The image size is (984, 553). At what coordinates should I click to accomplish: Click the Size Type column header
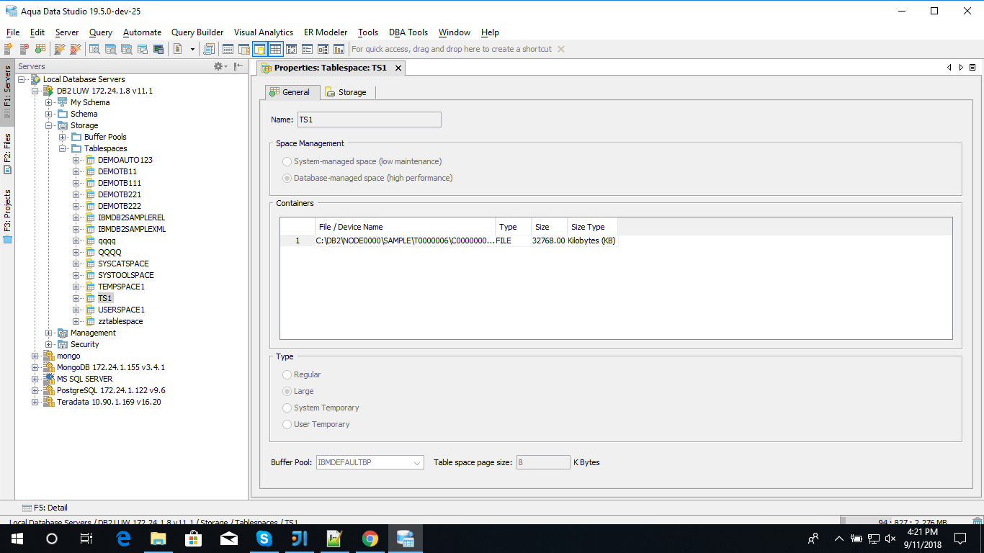pos(592,227)
